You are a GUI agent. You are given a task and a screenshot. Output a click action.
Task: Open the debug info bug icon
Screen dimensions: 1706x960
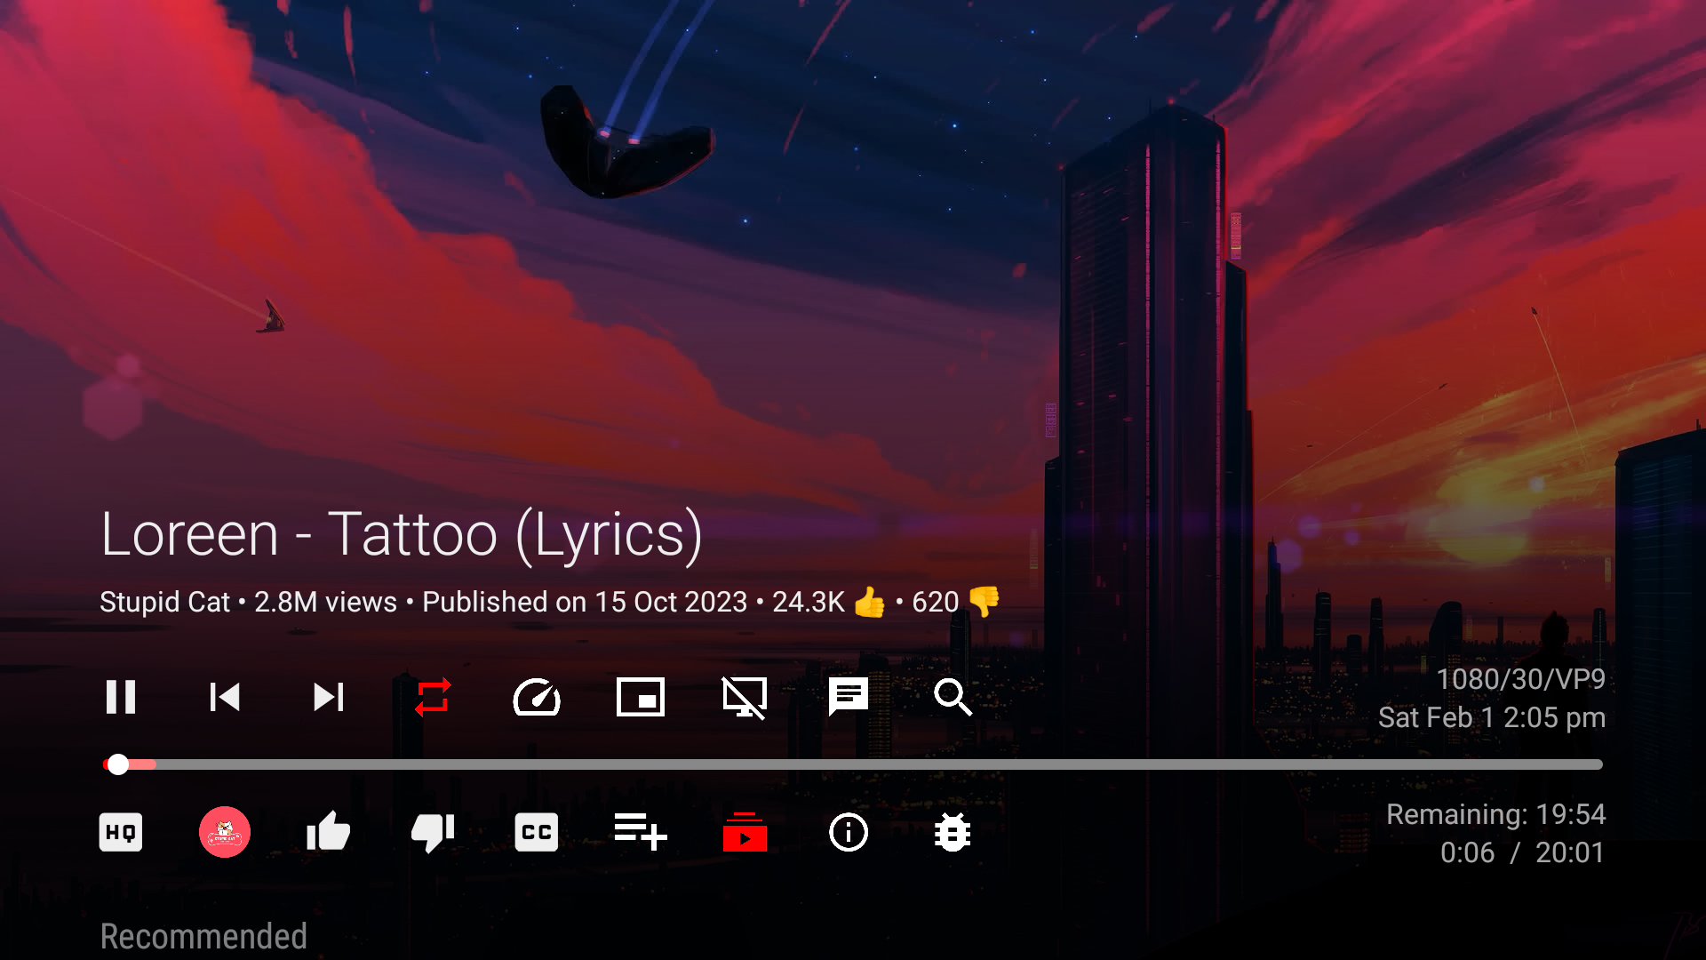(x=953, y=833)
